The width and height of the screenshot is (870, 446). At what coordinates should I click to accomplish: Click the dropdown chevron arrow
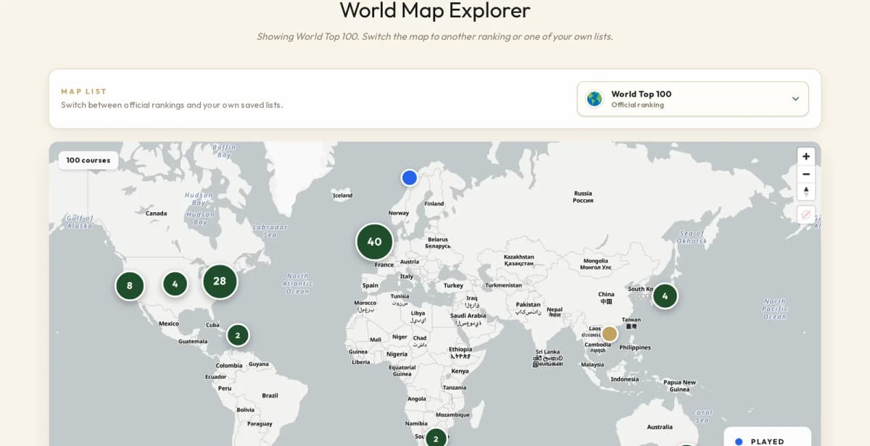pyautogui.click(x=795, y=98)
